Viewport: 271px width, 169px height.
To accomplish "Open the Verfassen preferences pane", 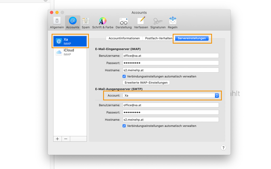I will (x=141, y=23).
